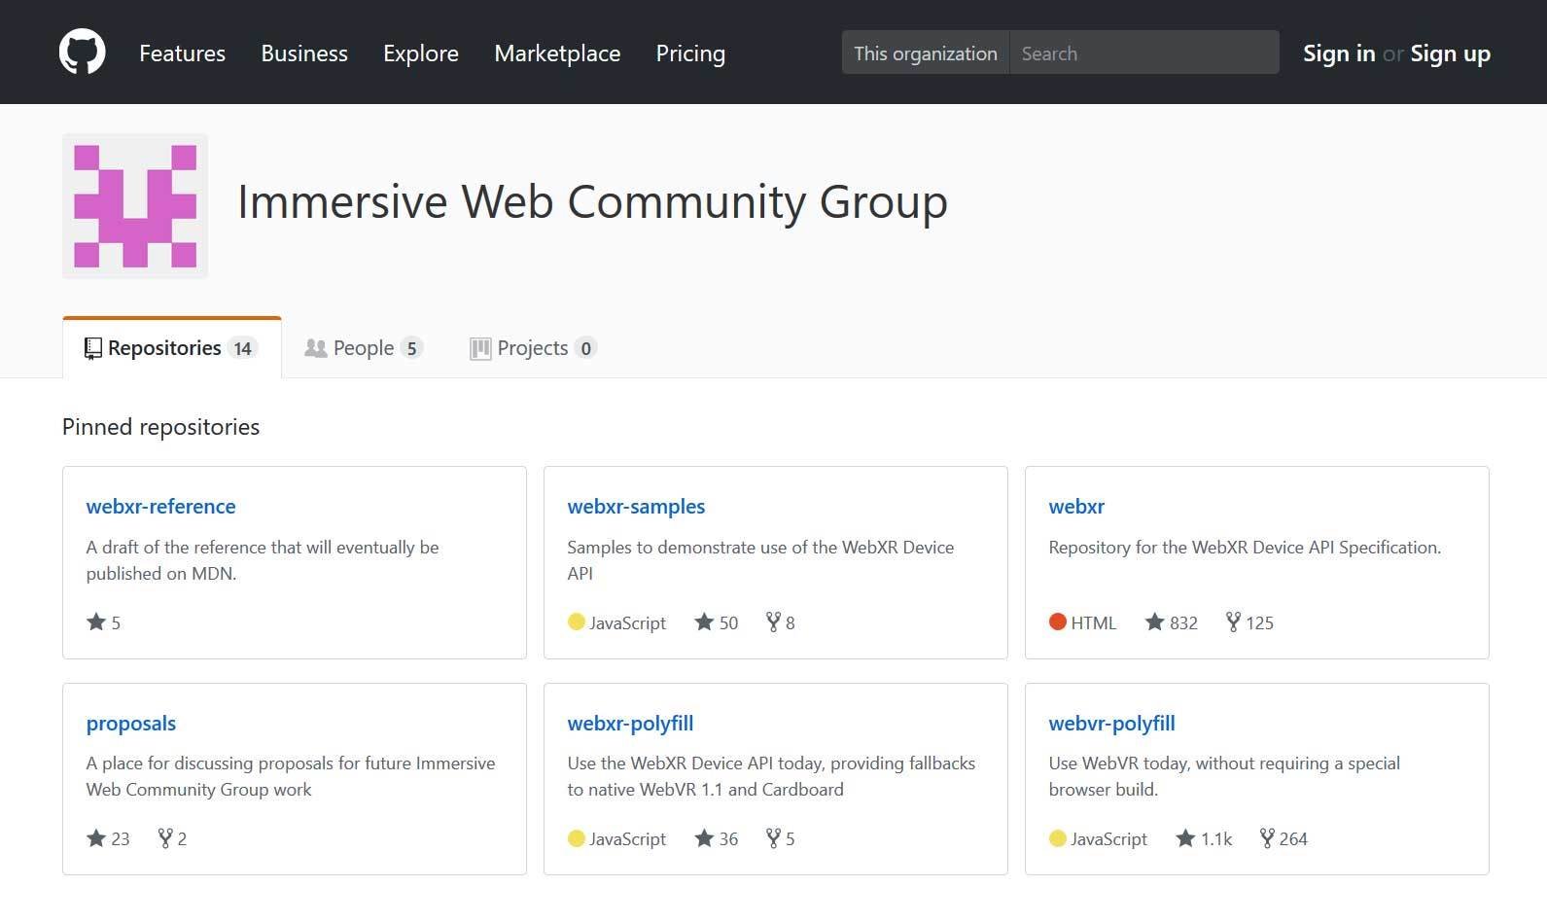Click the "Repository for the WebXR Device API Specification." text
Viewport: 1547px width, 923px height.
(1245, 547)
